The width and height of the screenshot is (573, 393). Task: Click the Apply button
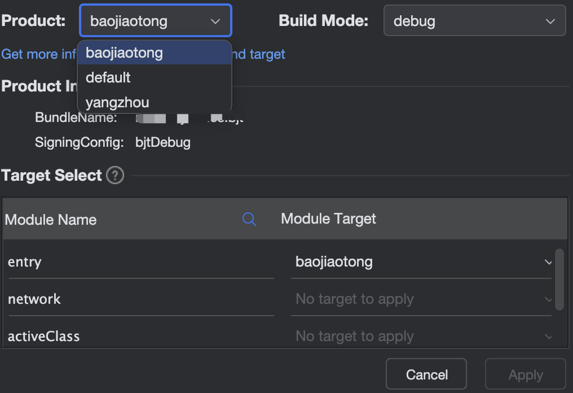[525, 374]
